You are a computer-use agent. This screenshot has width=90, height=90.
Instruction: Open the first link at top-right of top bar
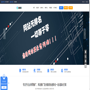[83, 2]
